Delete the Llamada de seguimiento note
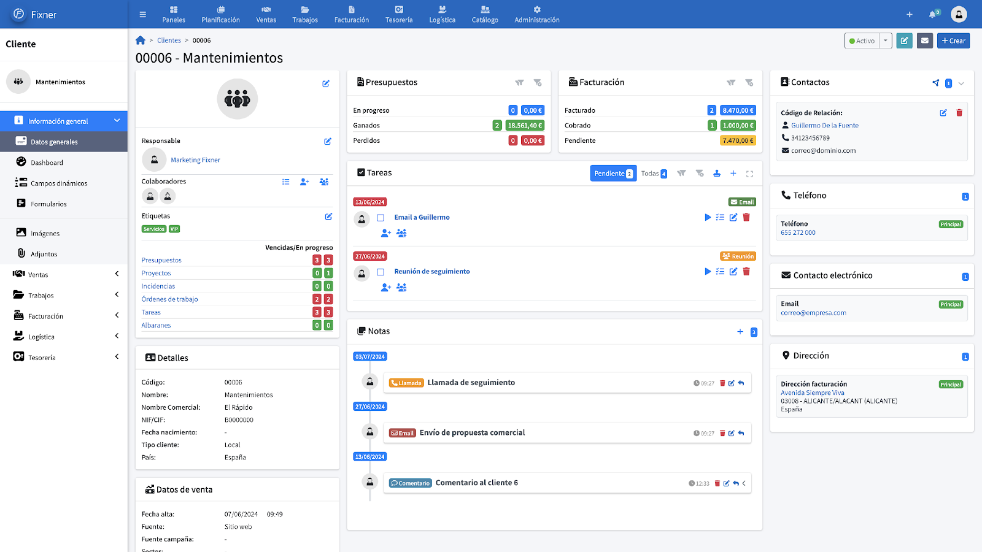The width and height of the screenshot is (982, 552). click(722, 383)
